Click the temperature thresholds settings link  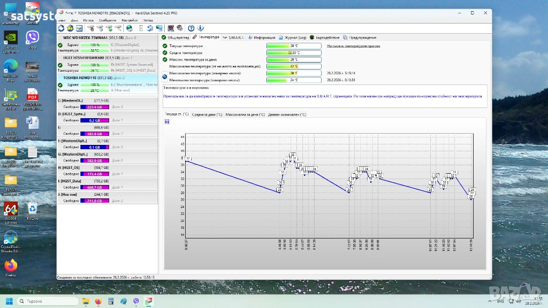pos(353,46)
